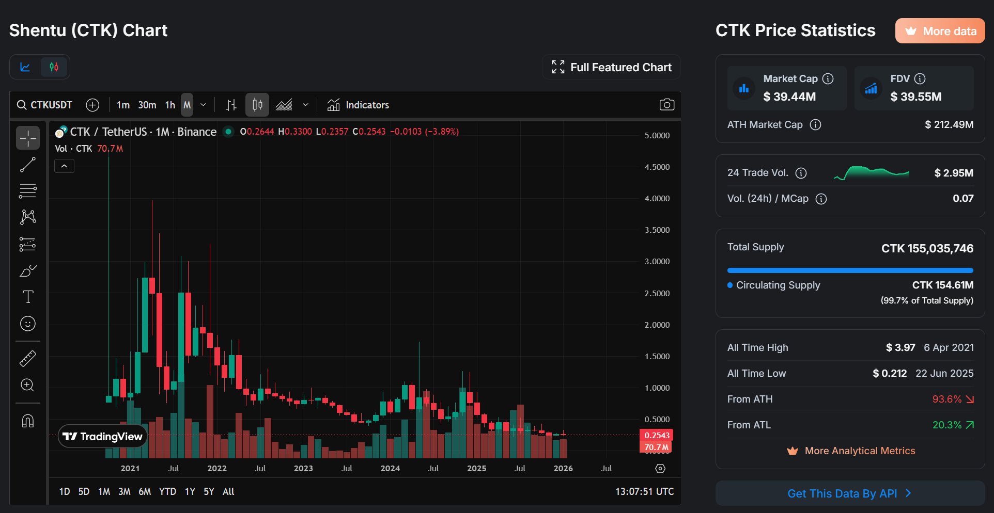This screenshot has width=994, height=513.
Task: Set range to 6M
Action: (145, 491)
